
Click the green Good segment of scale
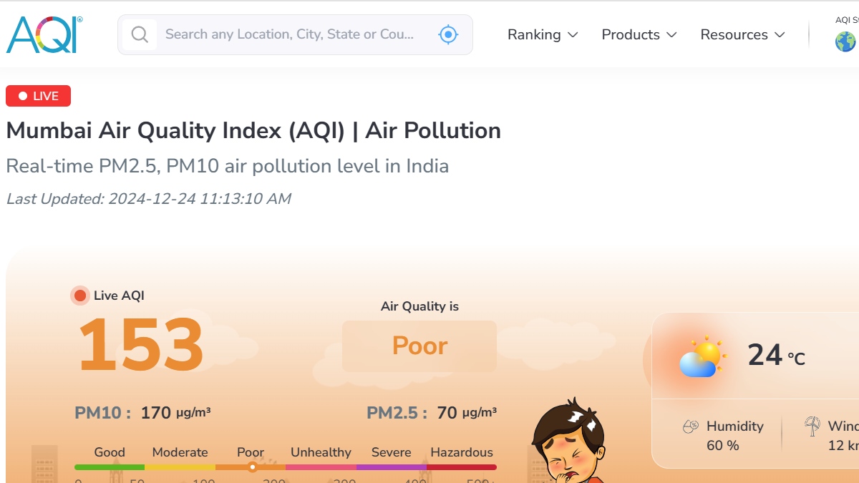(x=110, y=467)
